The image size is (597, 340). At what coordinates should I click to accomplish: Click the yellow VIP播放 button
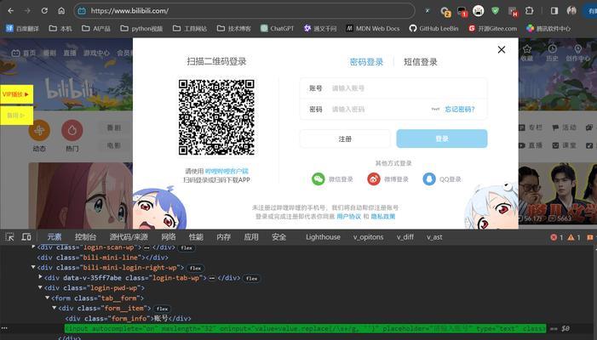[x=16, y=94]
